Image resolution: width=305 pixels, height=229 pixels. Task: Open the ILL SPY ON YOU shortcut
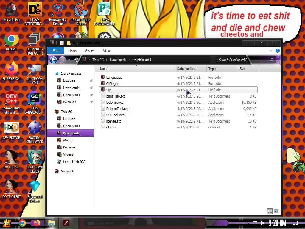(35, 74)
